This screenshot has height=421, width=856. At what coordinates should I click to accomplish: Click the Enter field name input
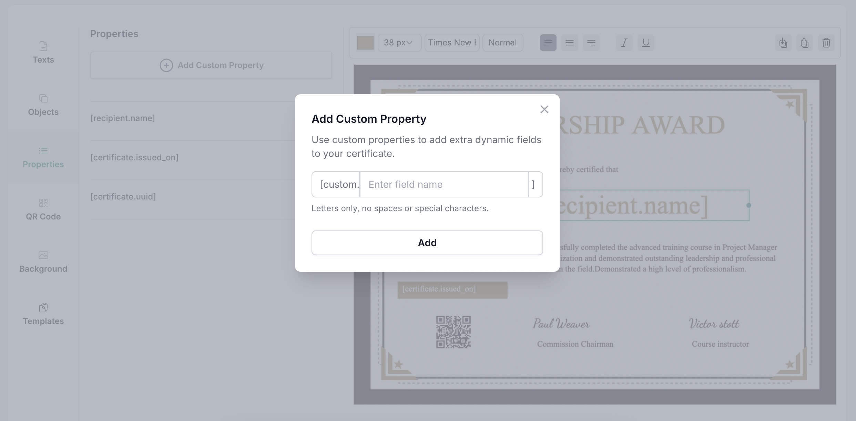pos(444,185)
